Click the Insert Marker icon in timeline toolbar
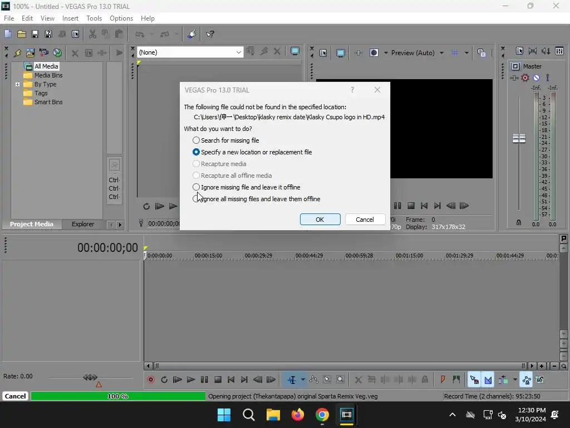This screenshot has height=428, width=570. (x=443, y=380)
